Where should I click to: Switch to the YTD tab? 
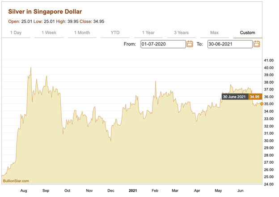click(115, 33)
